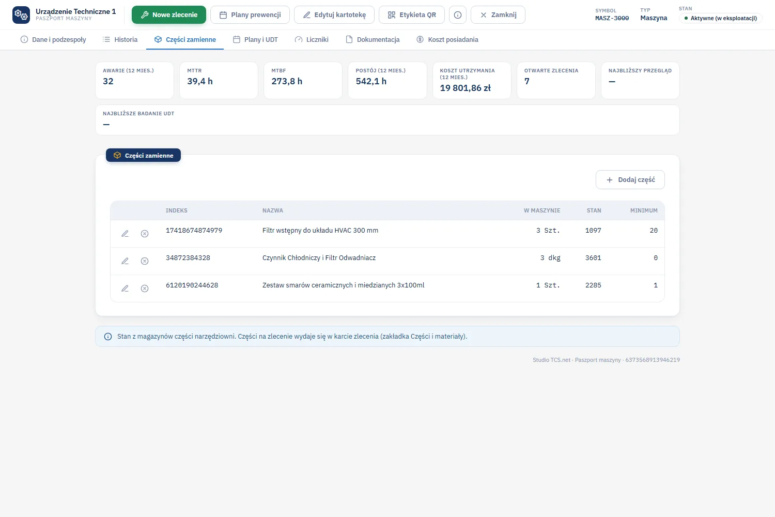Image resolution: width=775 pixels, height=517 pixels.
Task: Open Plany prewencji
Action: pos(250,15)
